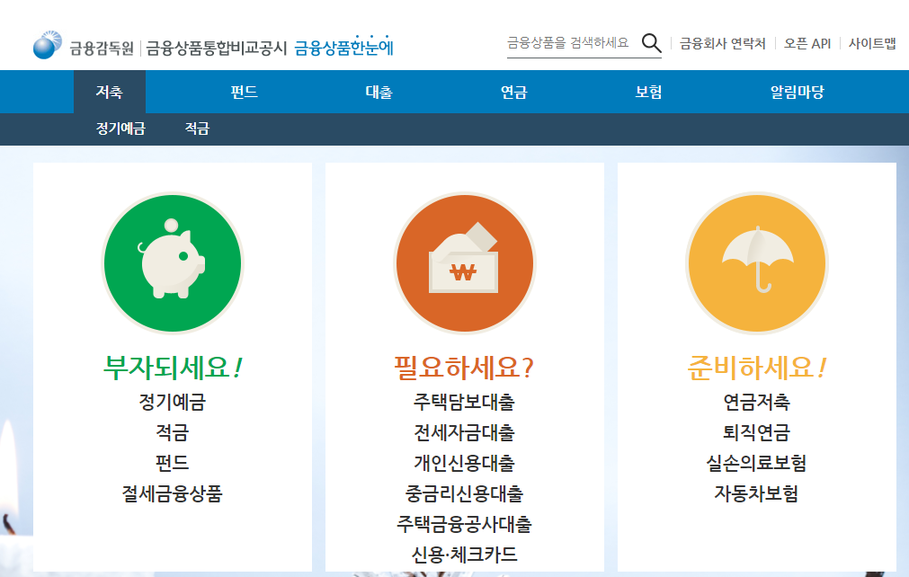Open the 알림마당 menu tab

pyautogui.click(x=798, y=92)
